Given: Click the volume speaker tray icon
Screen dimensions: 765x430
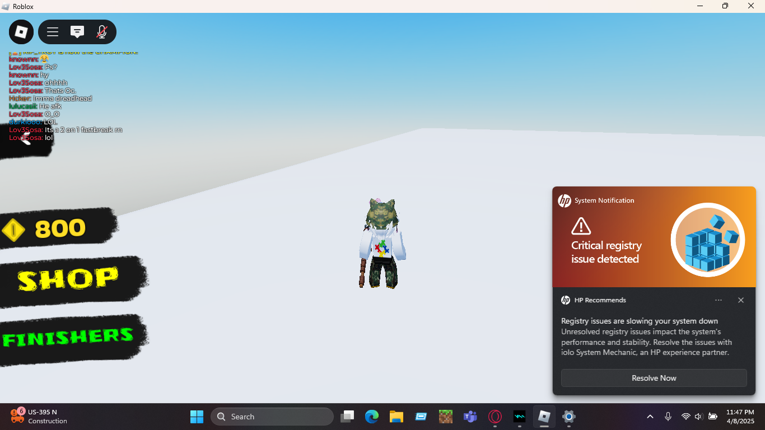Looking at the screenshot, I should [698, 417].
